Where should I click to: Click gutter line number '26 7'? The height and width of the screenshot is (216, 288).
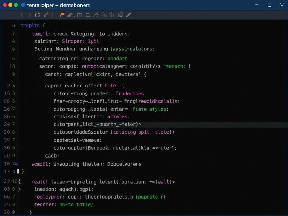tap(10, 109)
